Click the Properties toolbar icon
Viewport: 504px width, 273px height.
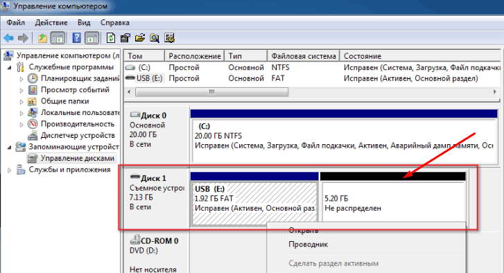pyautogui.click(x=125, y=38)
